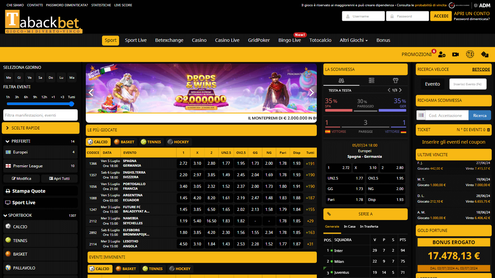Click the 18+ responsible gaming logo
This screenshot has width=495, height=278.
(459, 5)
